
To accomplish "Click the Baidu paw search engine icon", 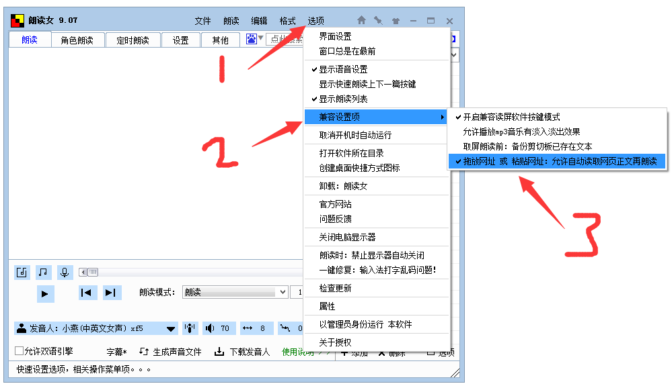I will [251, 39].
